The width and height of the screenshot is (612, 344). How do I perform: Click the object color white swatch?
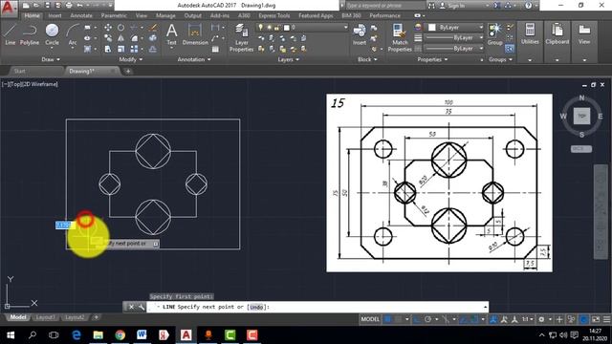coord(431,28)
